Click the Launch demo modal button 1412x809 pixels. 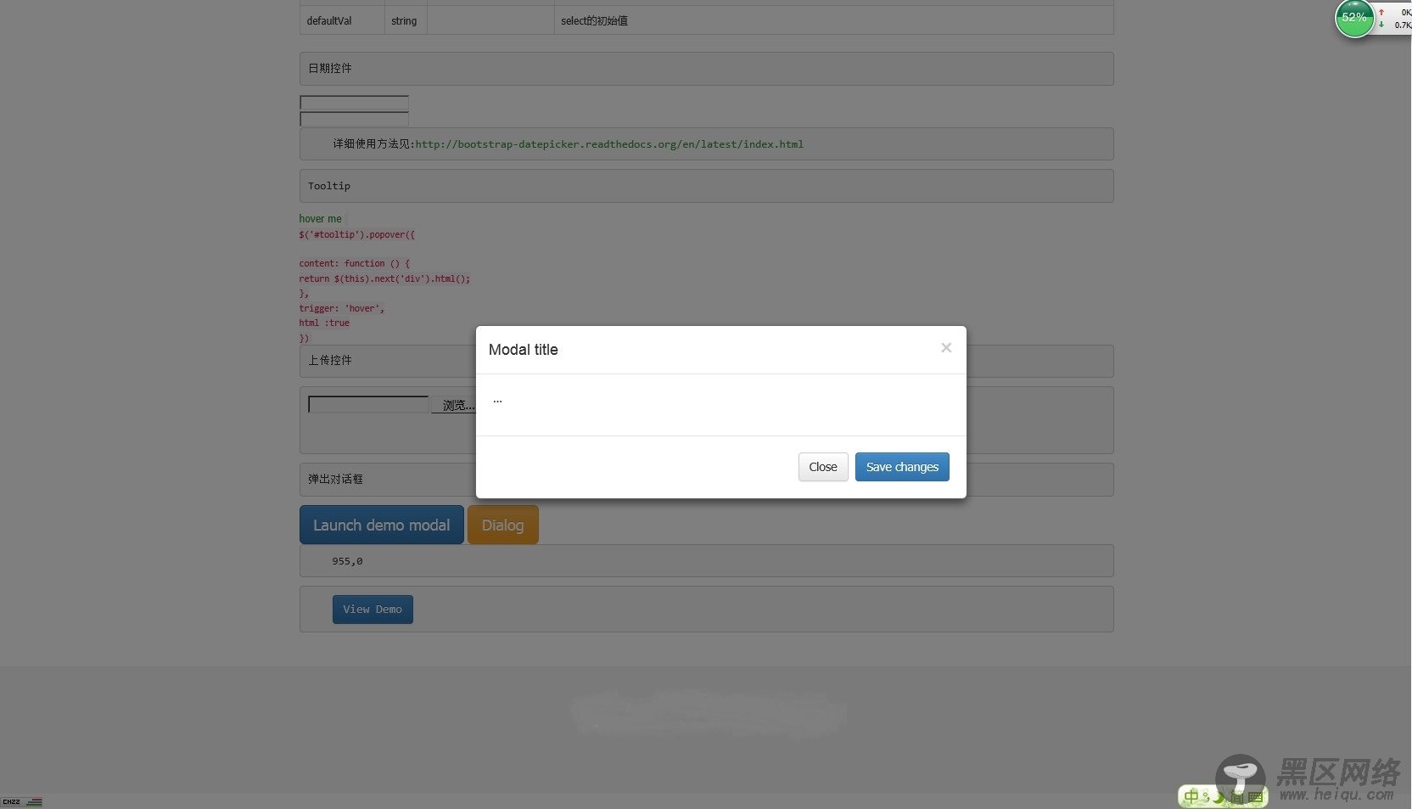[382, 525]
